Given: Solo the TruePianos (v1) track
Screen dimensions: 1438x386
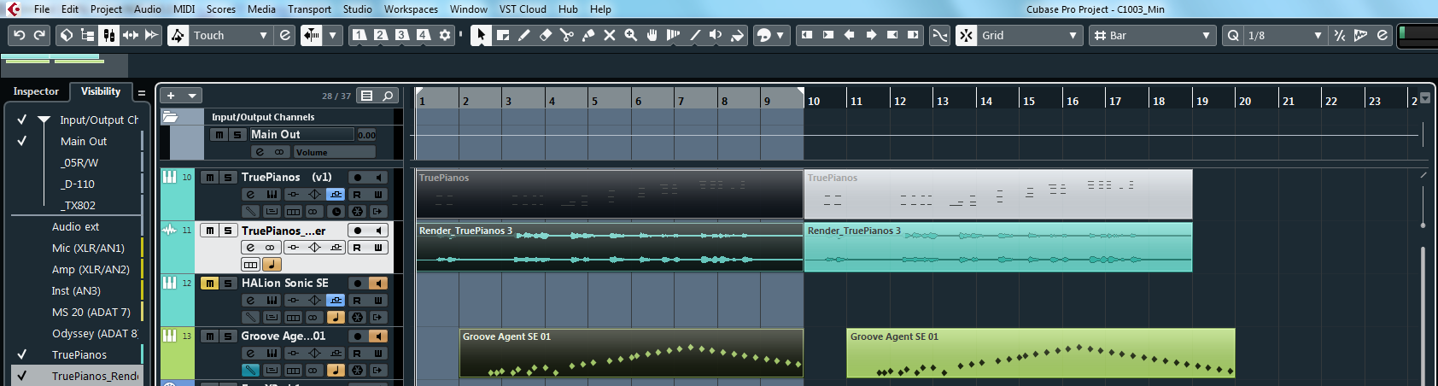Looking at the screenshot, I should (x=228, y=178).
